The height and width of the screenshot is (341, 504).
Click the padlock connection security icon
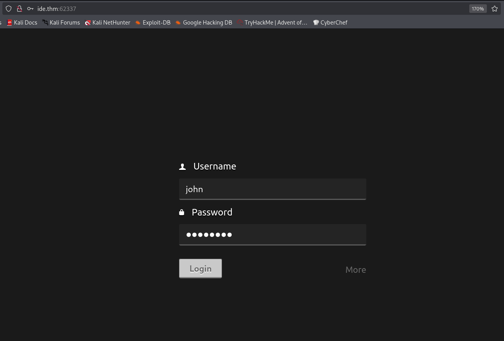[x=20, y=8]
